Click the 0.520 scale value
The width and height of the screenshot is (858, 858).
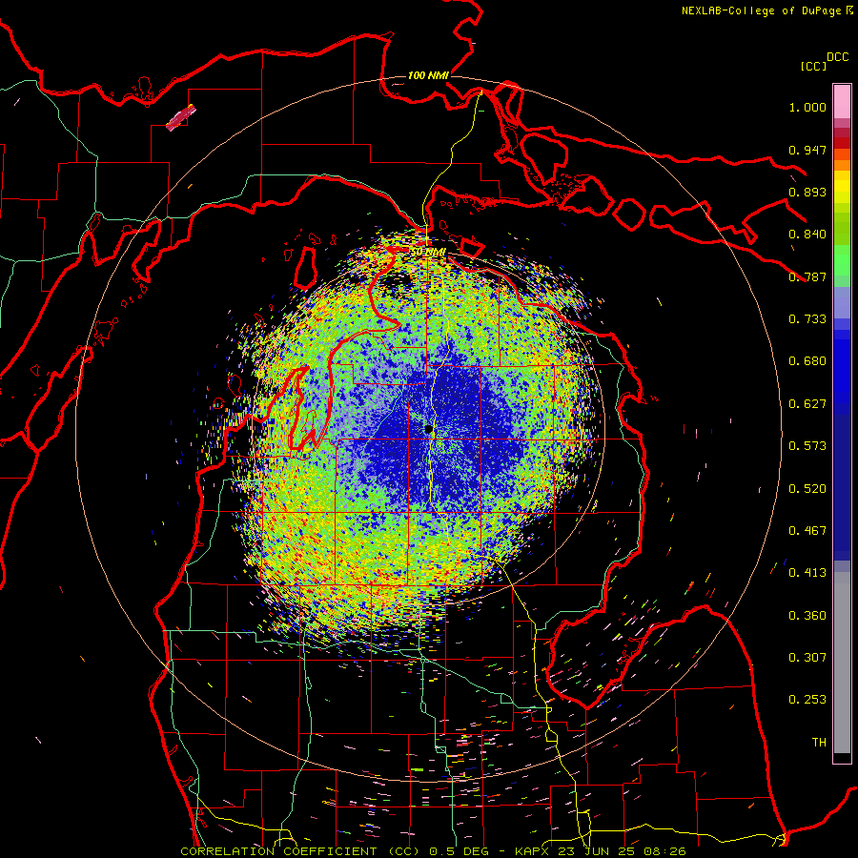pos(807,489)
